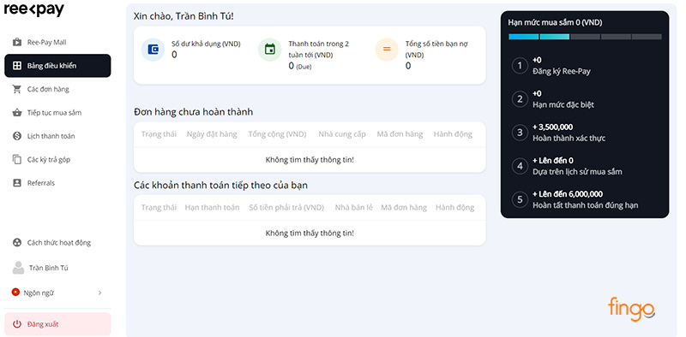Click the Thanh toán trong 2 tuần tới text

[318, 50]
